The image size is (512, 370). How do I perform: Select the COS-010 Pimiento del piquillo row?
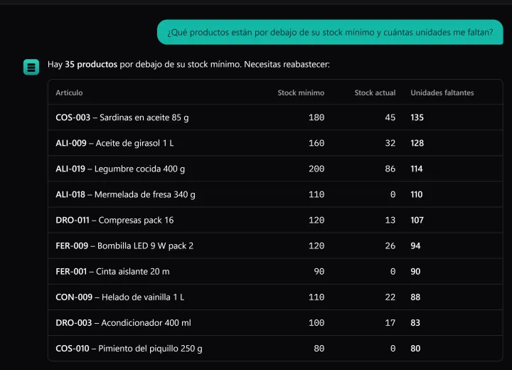coord(275,349)
